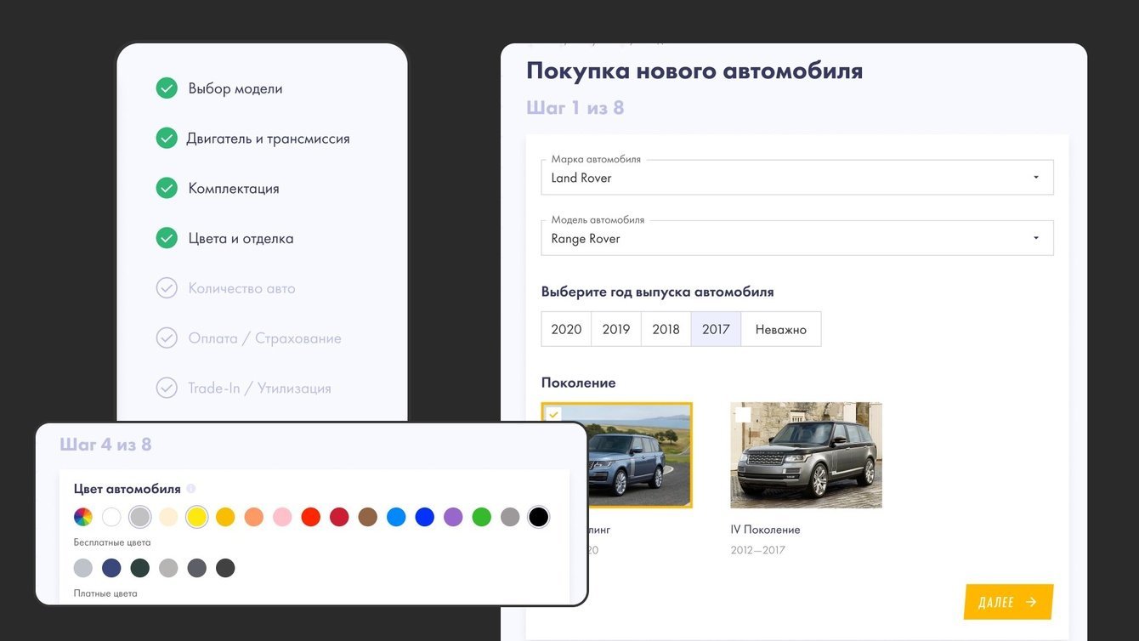Click the IV Поколение caption

765,530
